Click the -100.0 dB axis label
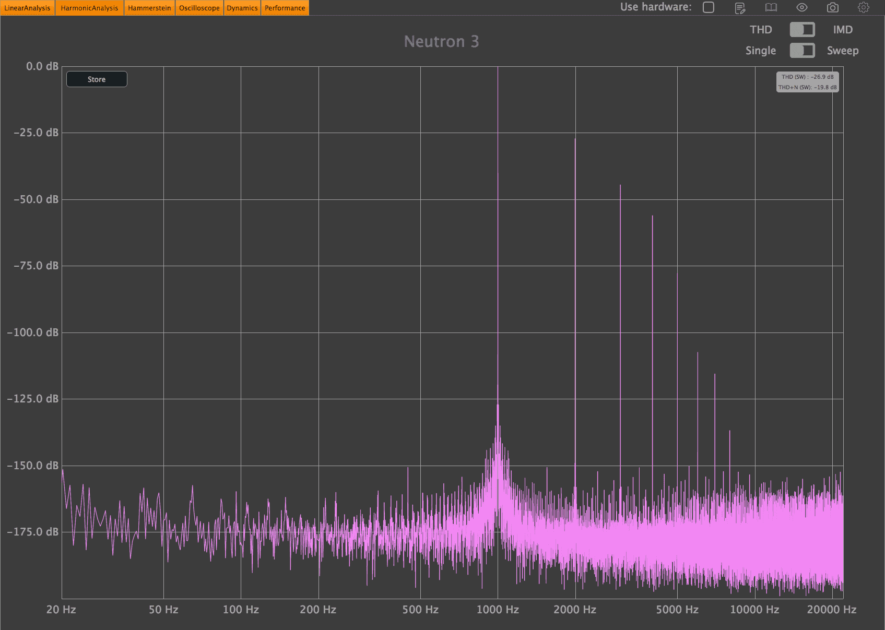The height and width of the screenshot is (630, 885). coord(32,332)
